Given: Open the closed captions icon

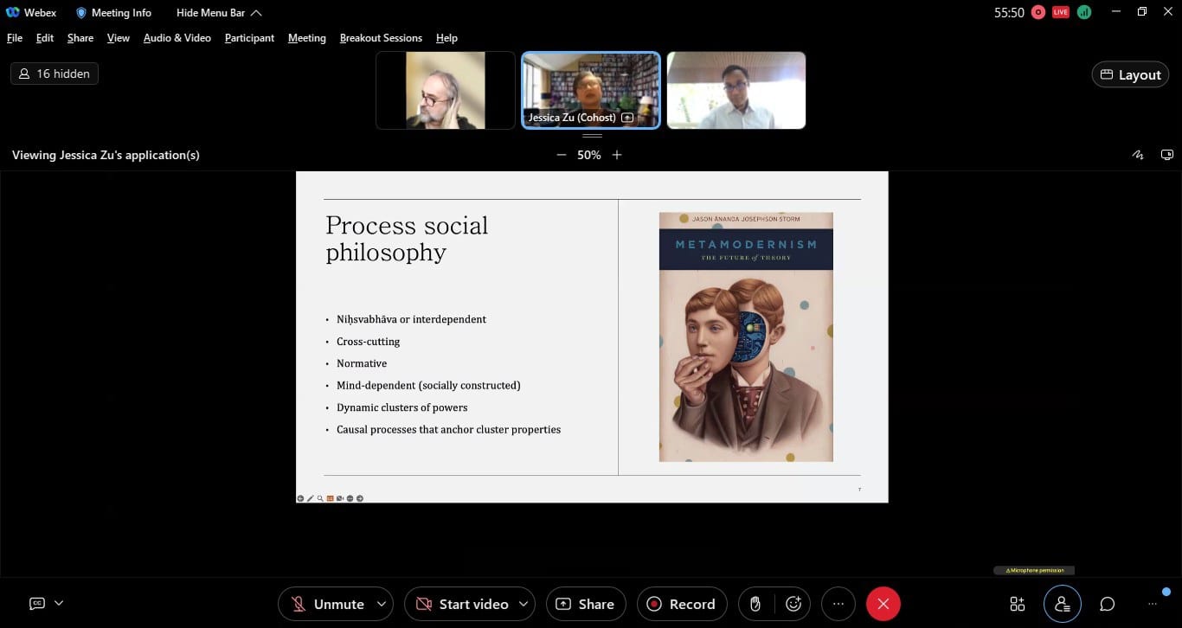Looking at the screenshot, I should (36, 603).
